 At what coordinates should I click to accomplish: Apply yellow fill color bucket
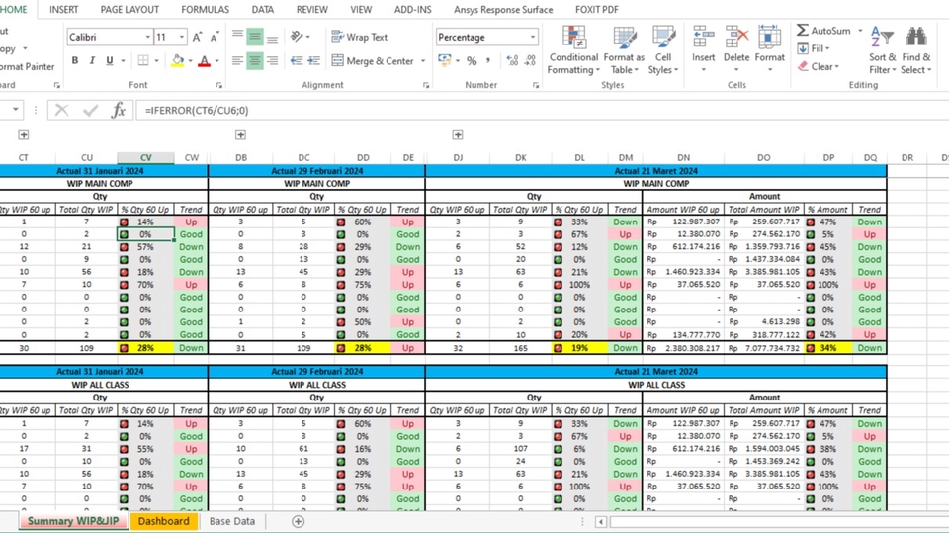(177, 60)
